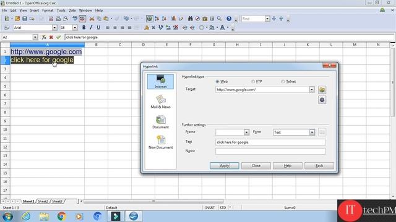The width and height of the screenshot is (396, 222).
Task: Select the Telnet hyperlink type radio
Action: [283, 81]
